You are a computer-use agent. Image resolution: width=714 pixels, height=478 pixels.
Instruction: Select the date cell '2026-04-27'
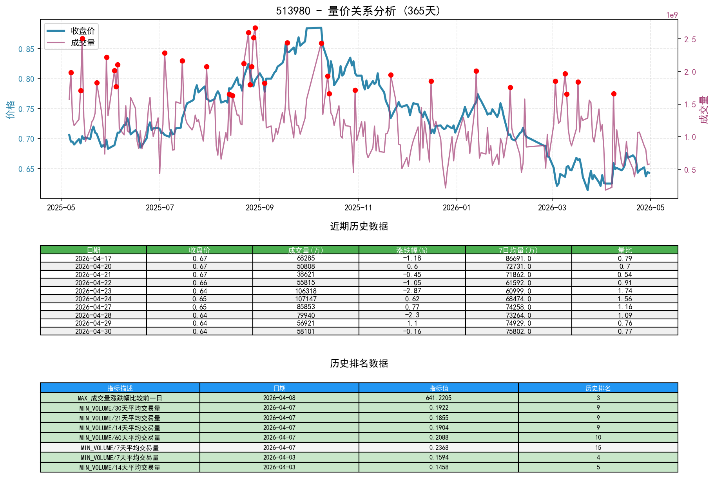93,307
